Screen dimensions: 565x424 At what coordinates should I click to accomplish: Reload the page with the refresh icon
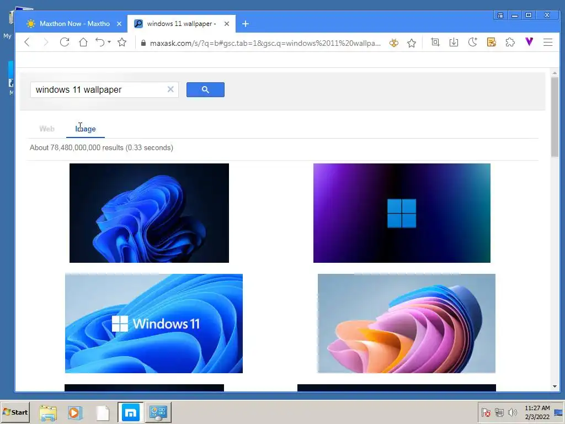coord(65,42)
